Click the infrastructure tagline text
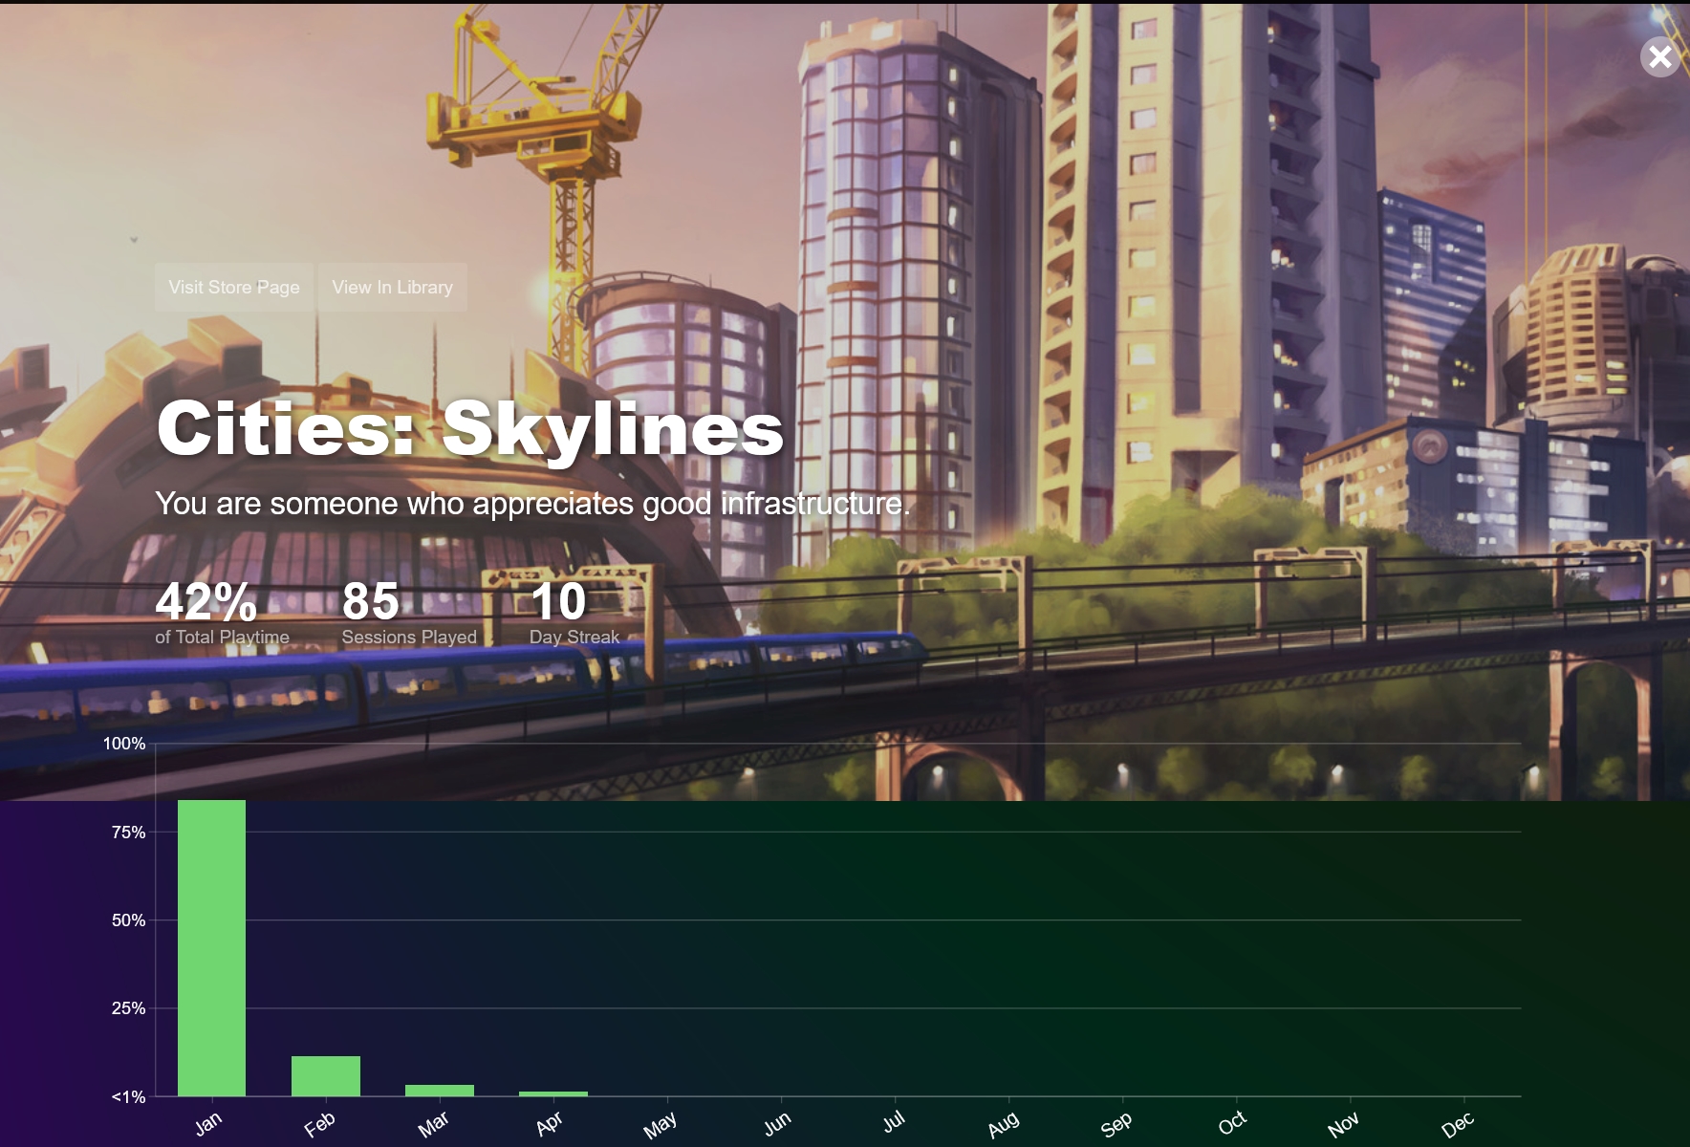This screenshot has width=1690, height=1147. (532, 504)
